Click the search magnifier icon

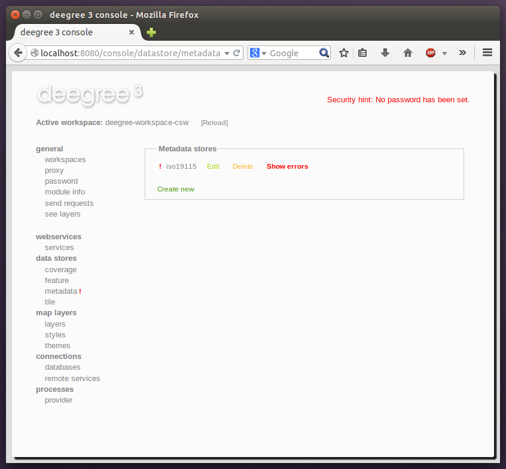324,53
